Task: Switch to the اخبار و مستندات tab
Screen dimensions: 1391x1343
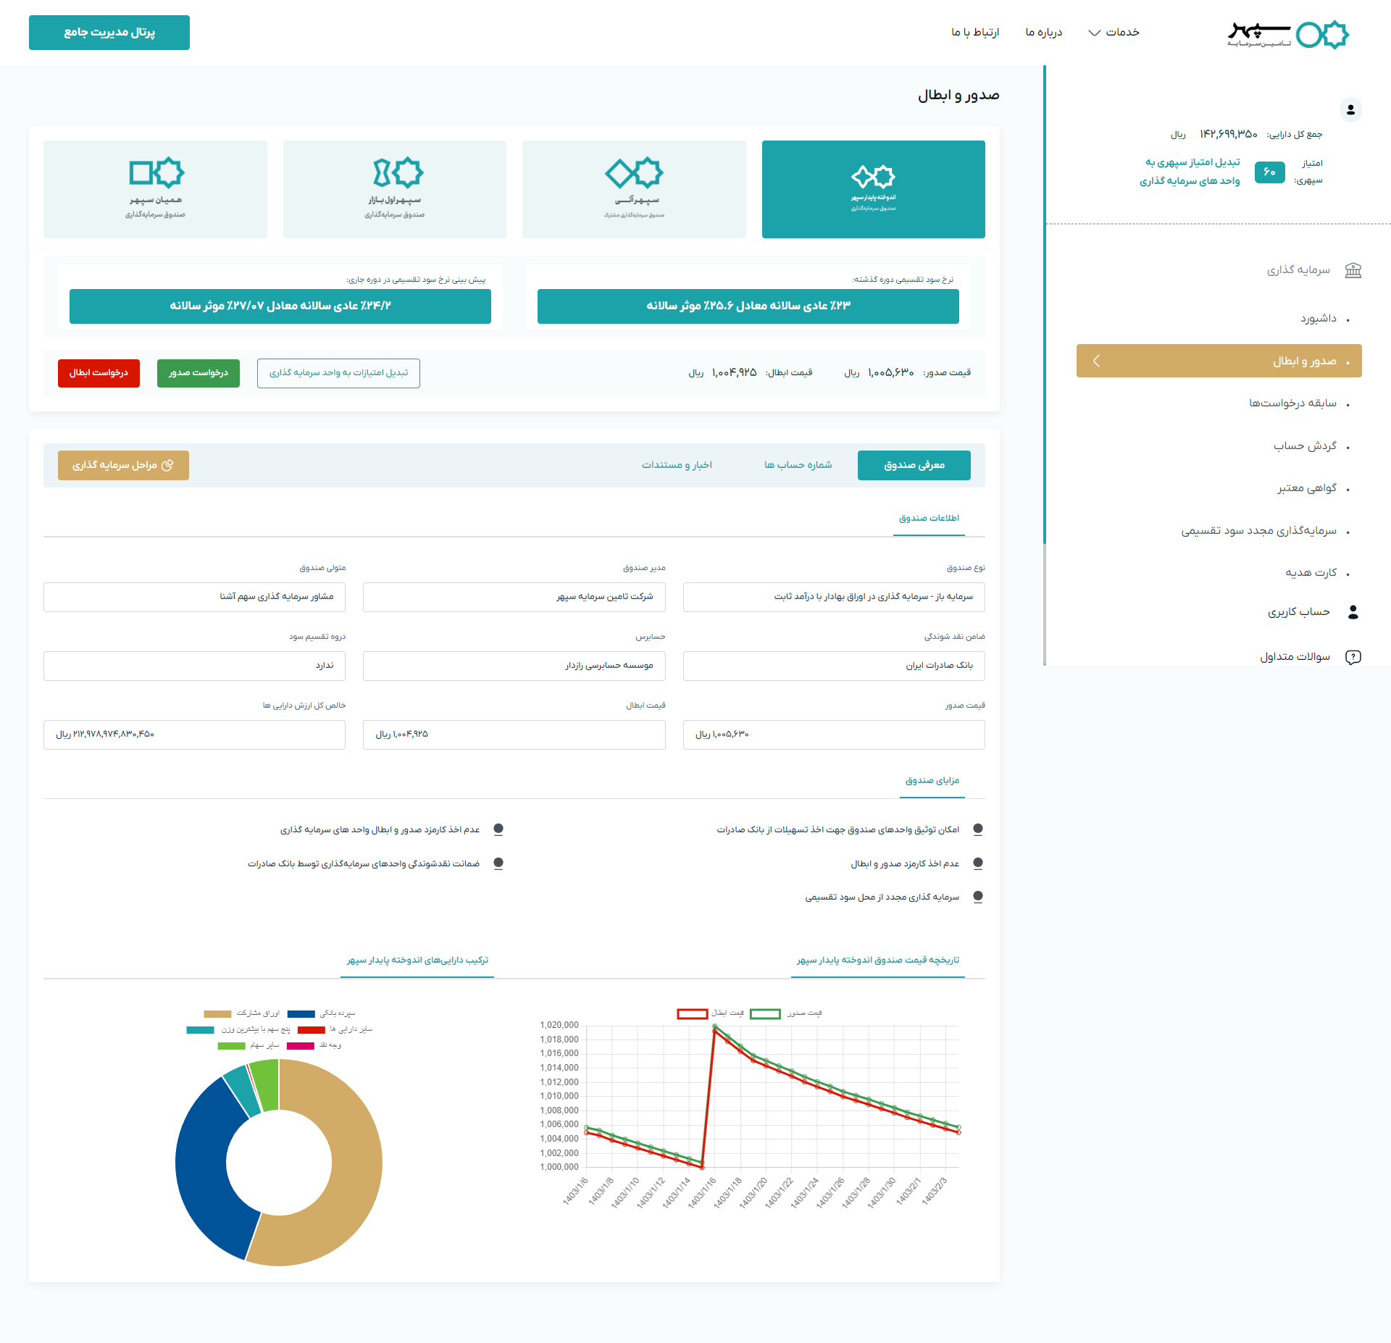Action: (677, 465)
